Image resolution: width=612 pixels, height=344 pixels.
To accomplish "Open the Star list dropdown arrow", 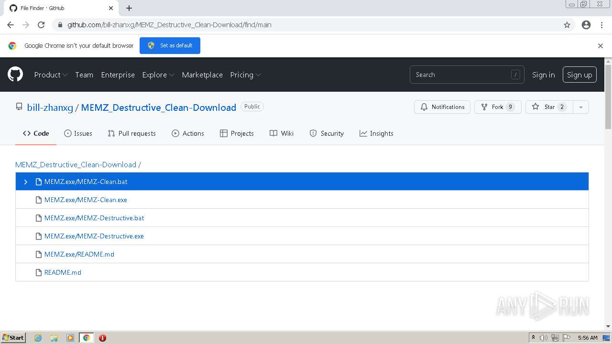I will (x=580, y=107).
